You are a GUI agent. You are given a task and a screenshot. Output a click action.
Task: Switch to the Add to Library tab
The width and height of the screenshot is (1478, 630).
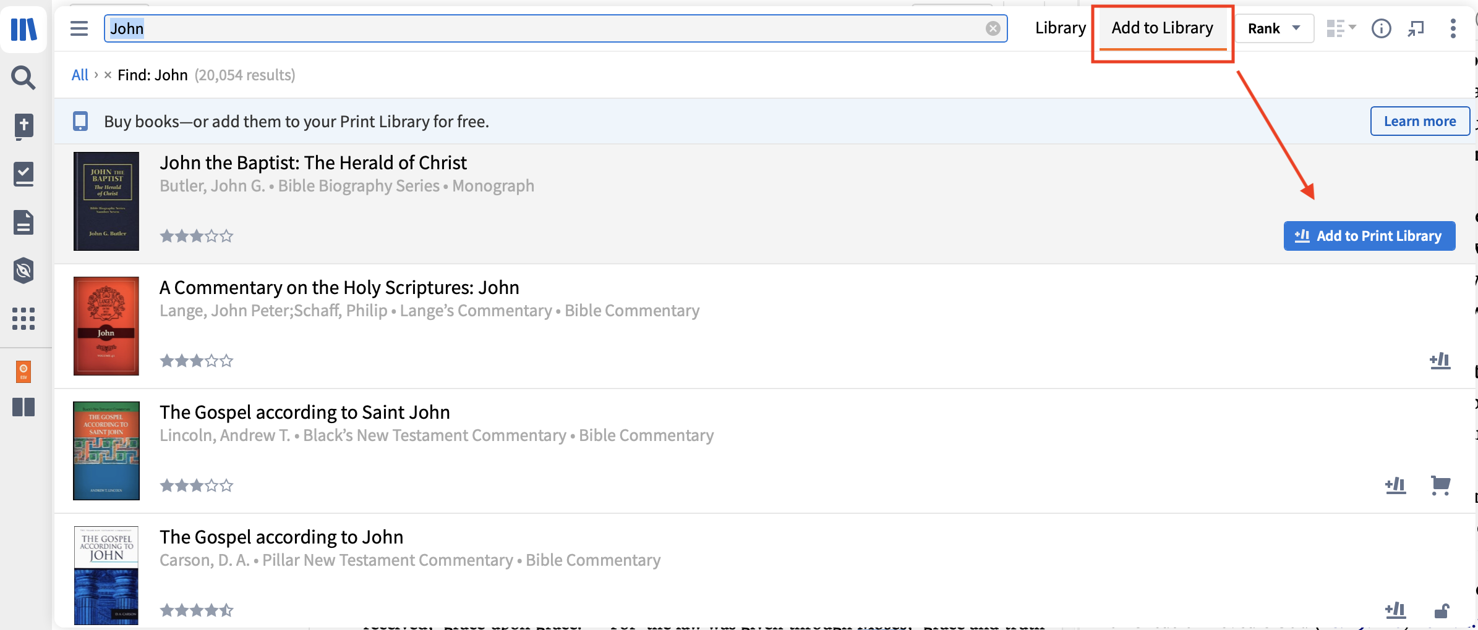(x=1162, y=28)
